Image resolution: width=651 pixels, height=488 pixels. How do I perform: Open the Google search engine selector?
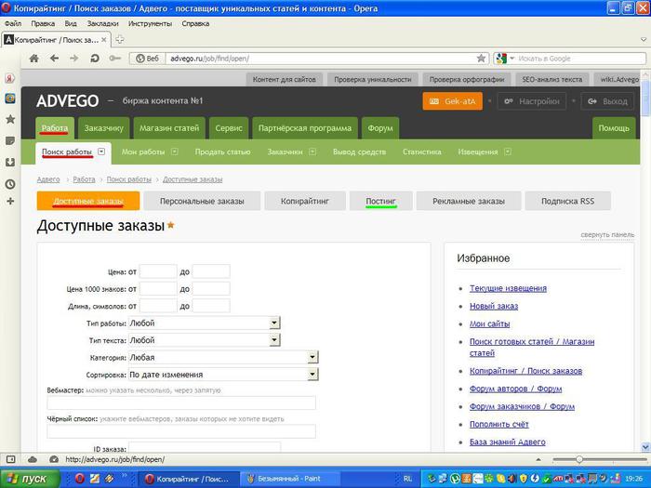tap(505, 59)
